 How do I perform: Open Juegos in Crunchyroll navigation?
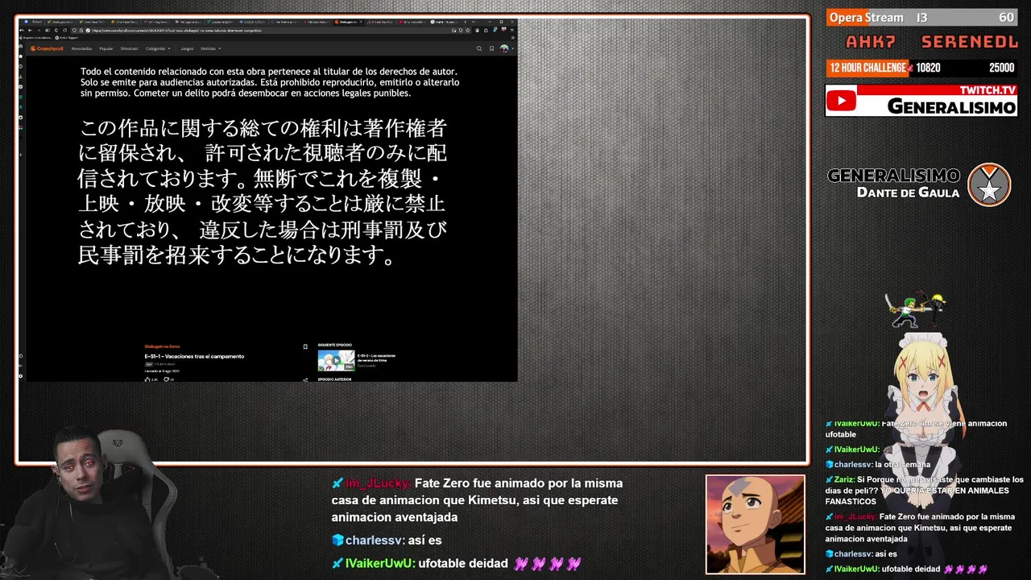187,48
